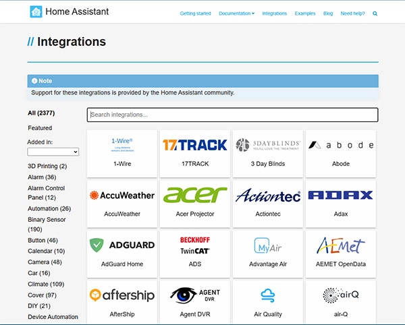
Task: Expand the Documentation menu in header
Action: 236,13
